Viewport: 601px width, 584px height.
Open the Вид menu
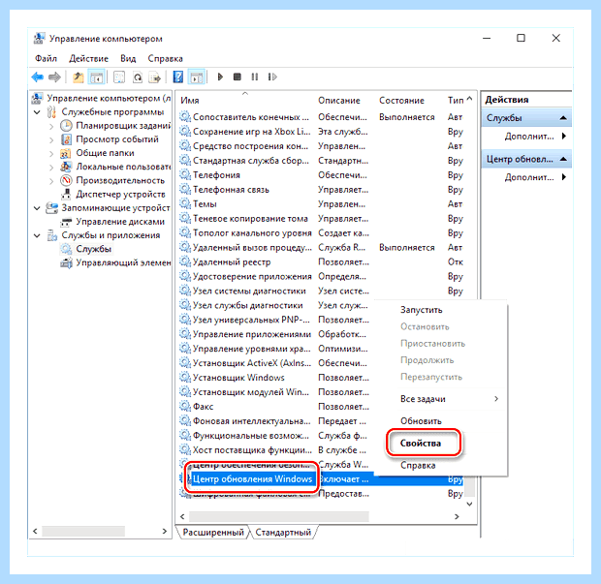point(128,58)
